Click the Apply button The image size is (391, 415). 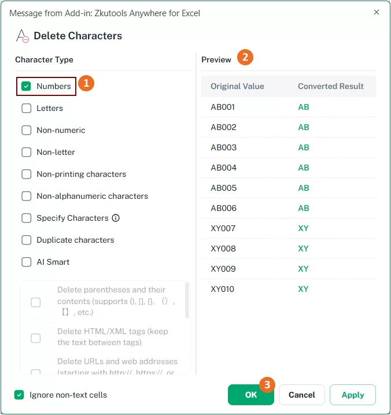(x=353, y=395)
